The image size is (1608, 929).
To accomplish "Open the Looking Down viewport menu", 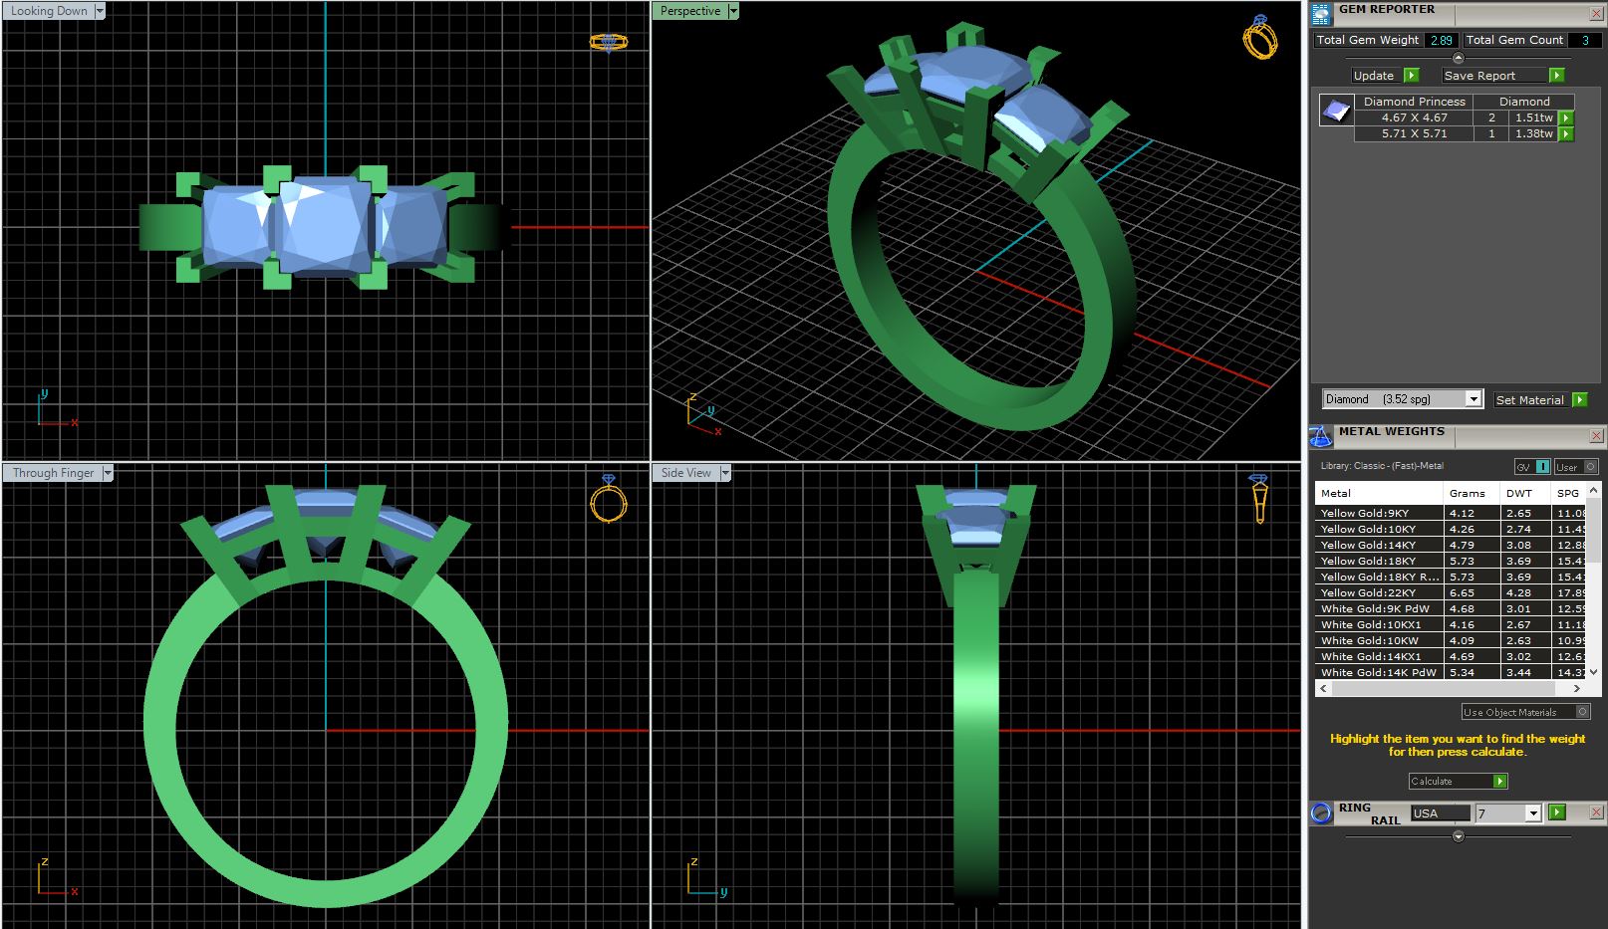I will click(99, 11).
